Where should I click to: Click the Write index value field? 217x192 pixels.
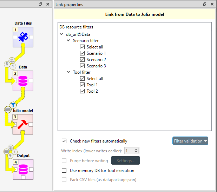[x=129, y=151]
